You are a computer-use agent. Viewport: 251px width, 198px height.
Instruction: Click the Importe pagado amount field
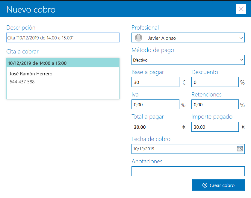pos(215,127)
